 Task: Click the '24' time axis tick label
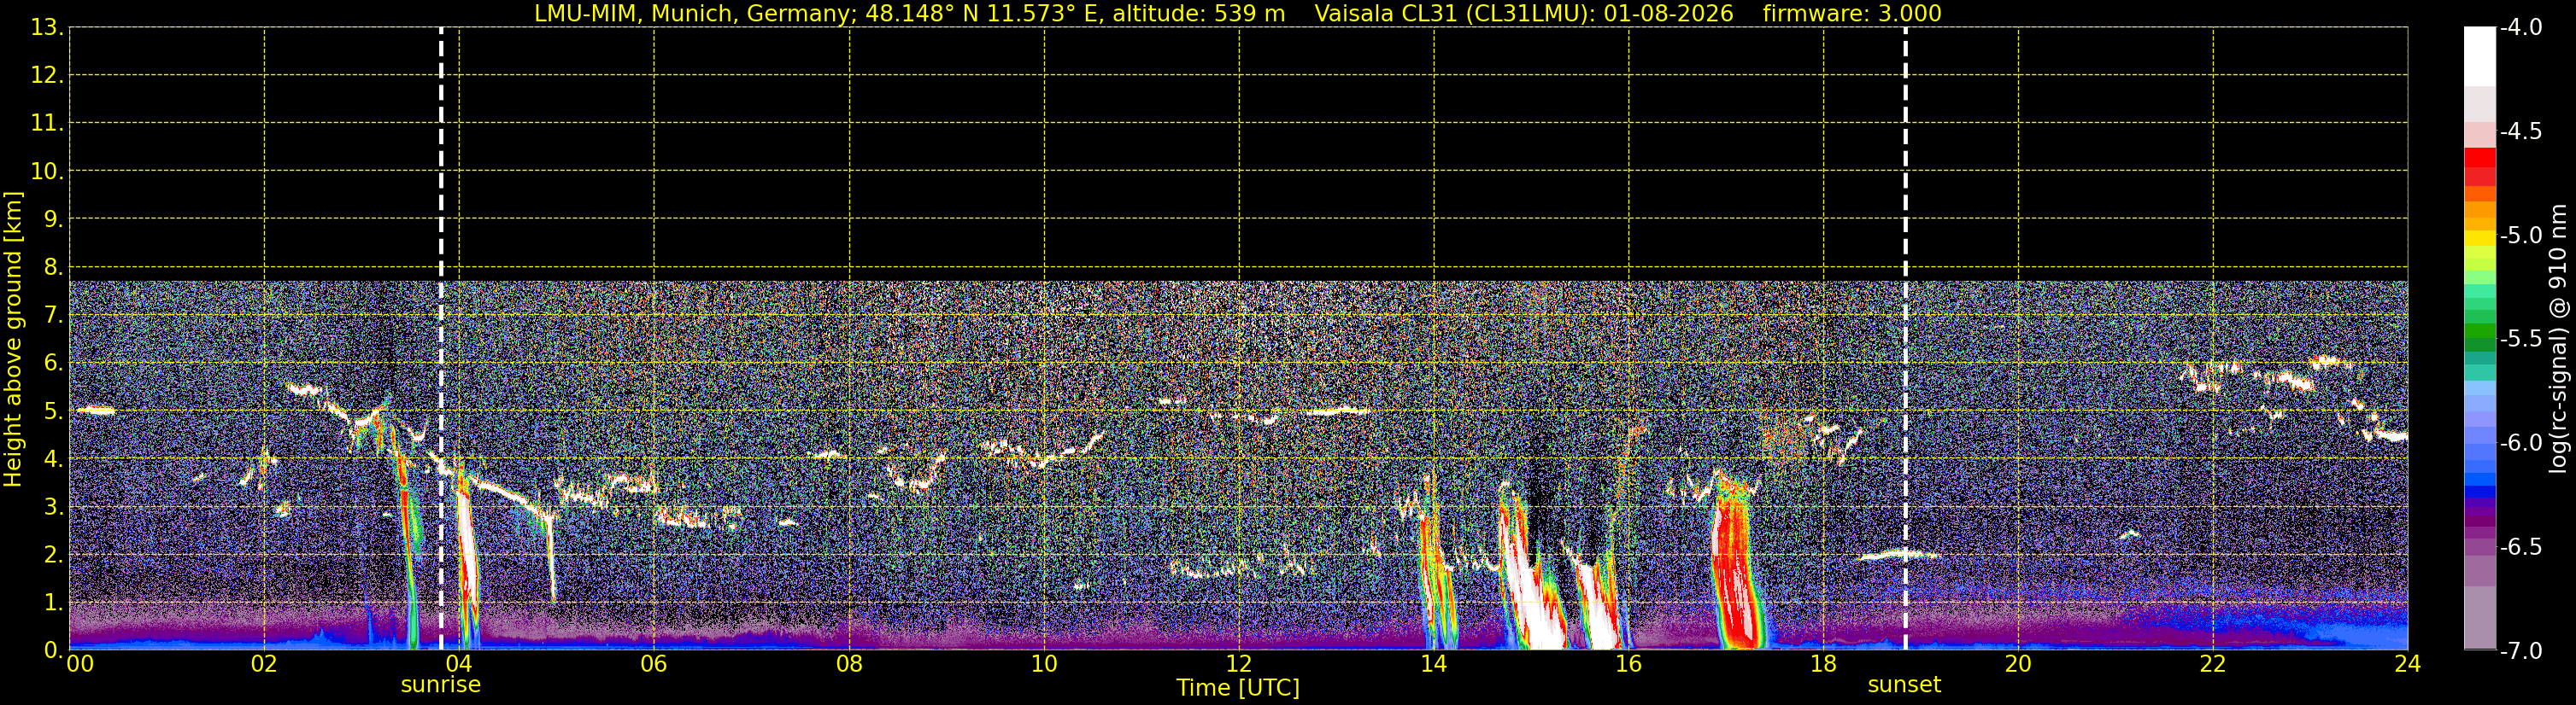(2407, 664)
